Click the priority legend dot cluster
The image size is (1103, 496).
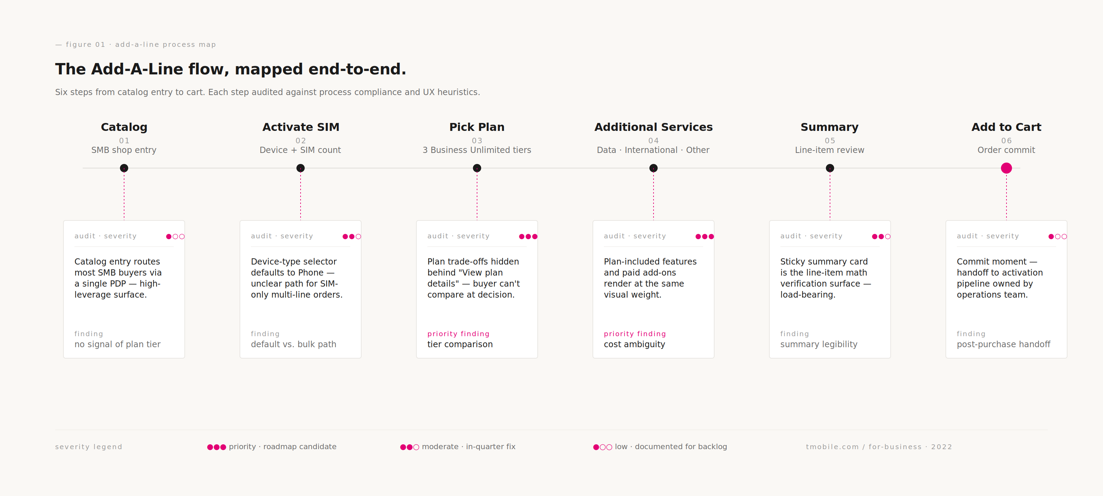[216, 446]
